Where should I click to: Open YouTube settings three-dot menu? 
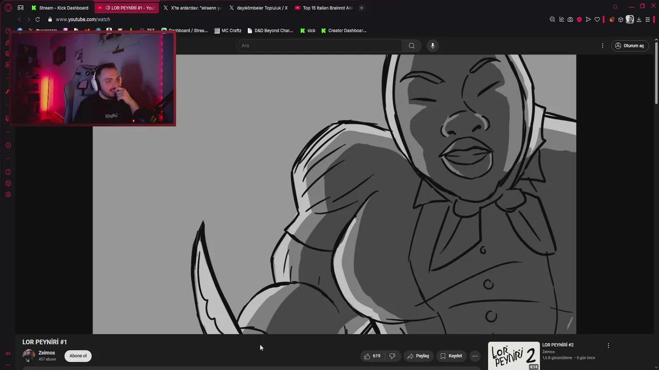(602, 46)
